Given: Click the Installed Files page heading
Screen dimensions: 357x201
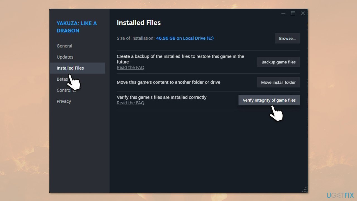Looking at the screenshot, I should (x=139, y=23).
